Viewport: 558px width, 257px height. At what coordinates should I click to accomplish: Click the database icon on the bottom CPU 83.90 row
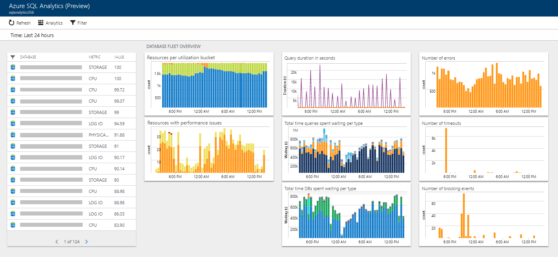tap(13, 225)
